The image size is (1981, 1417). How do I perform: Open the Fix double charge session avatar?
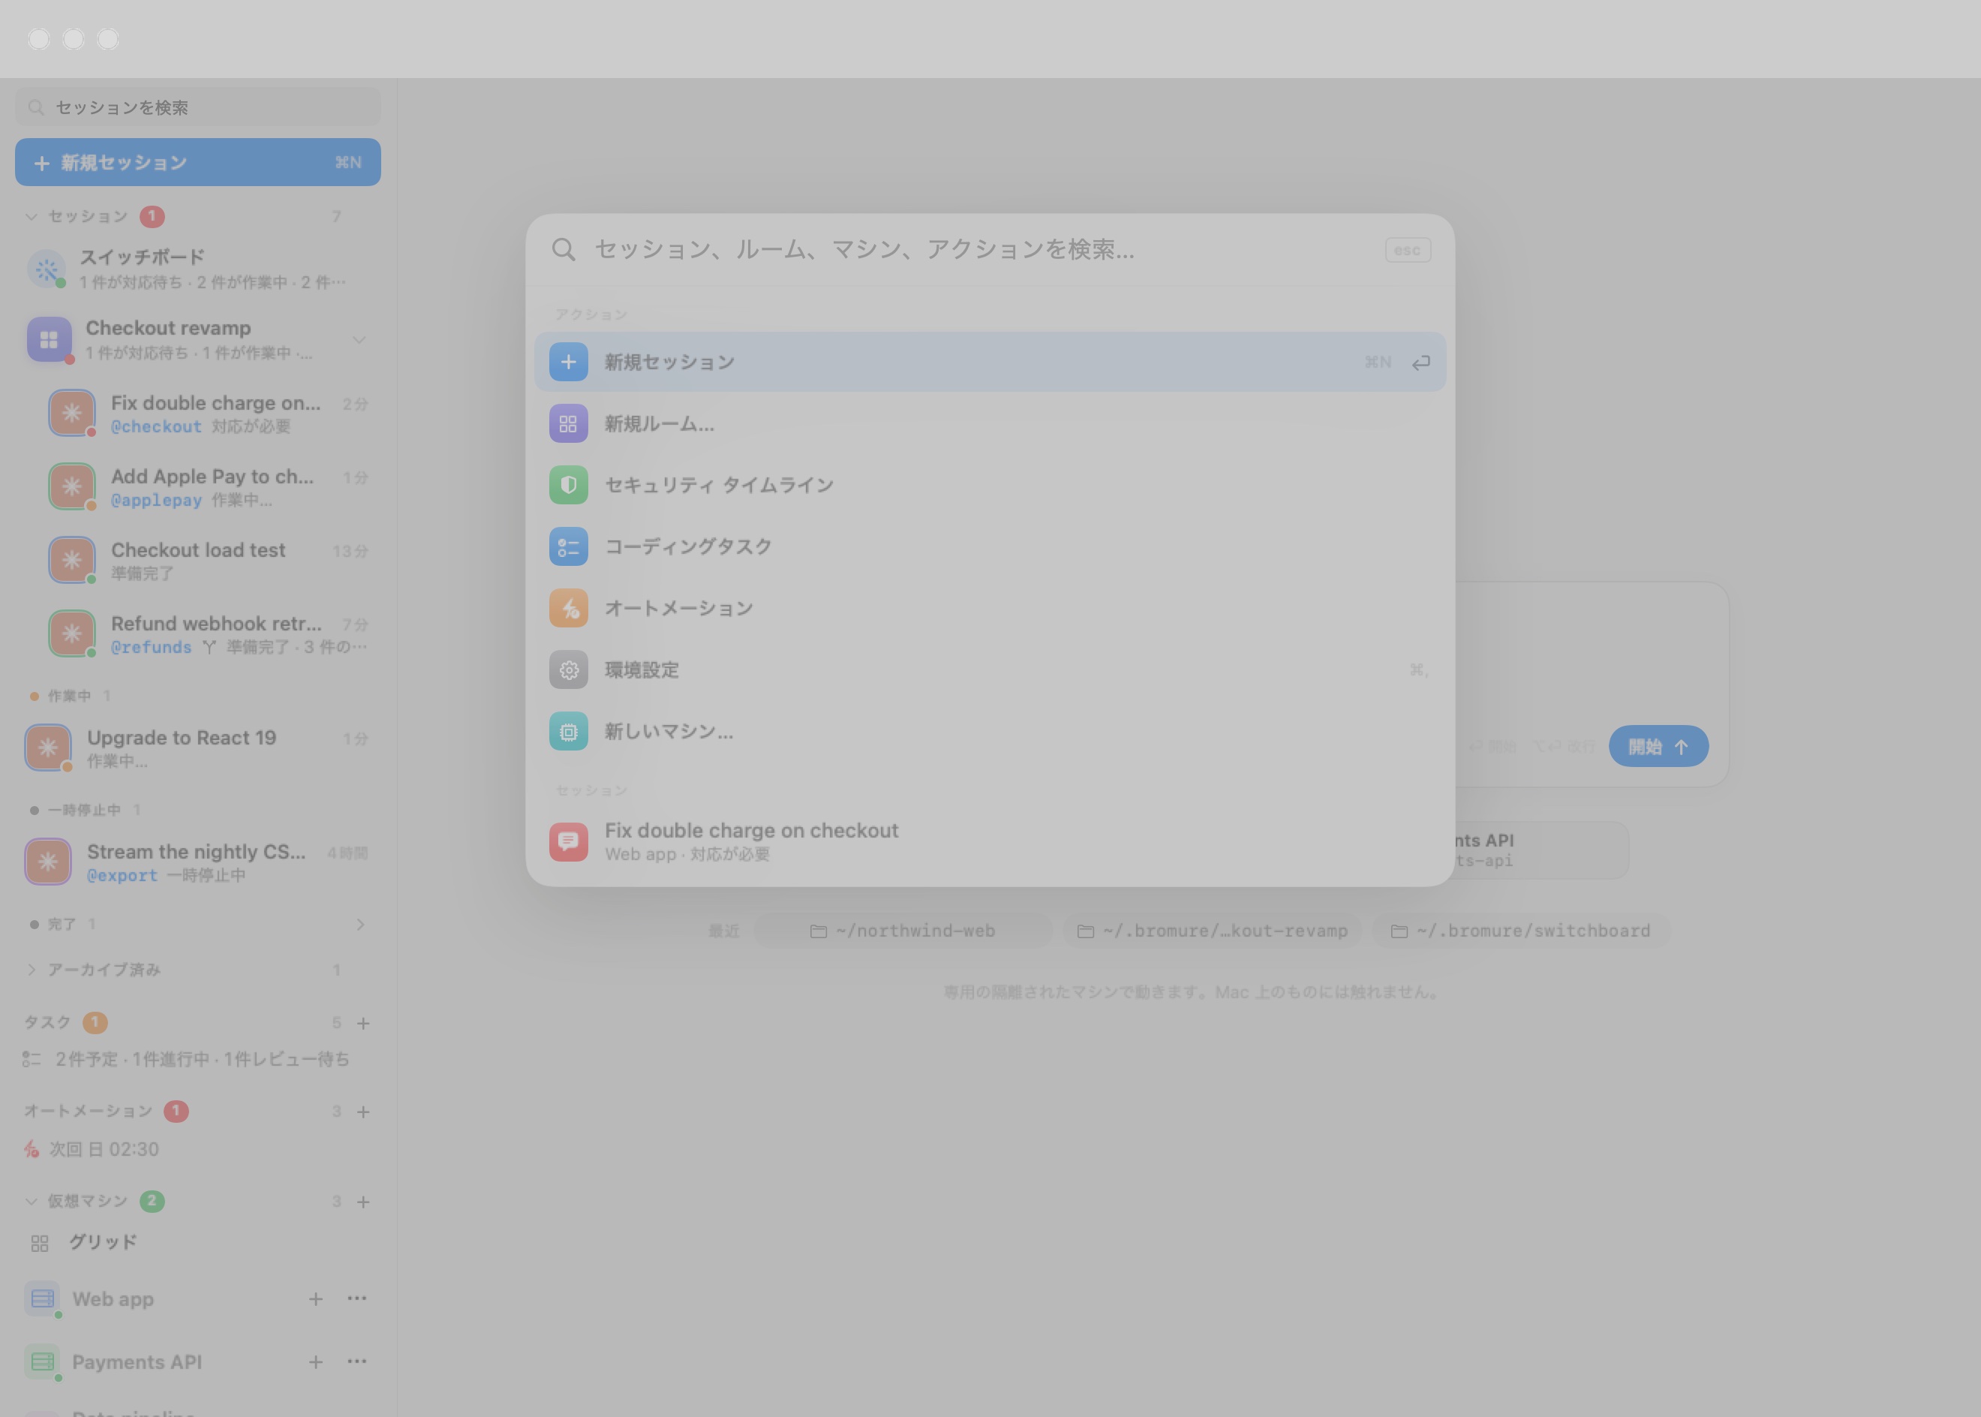[71, 414]
